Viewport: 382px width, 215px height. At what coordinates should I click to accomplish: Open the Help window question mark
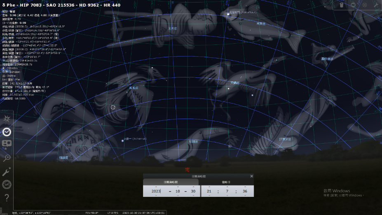pos(7,197)
